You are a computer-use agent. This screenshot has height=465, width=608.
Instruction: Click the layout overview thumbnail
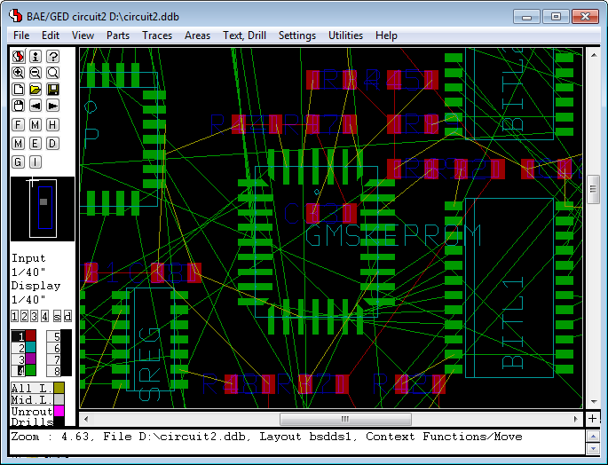42,209
